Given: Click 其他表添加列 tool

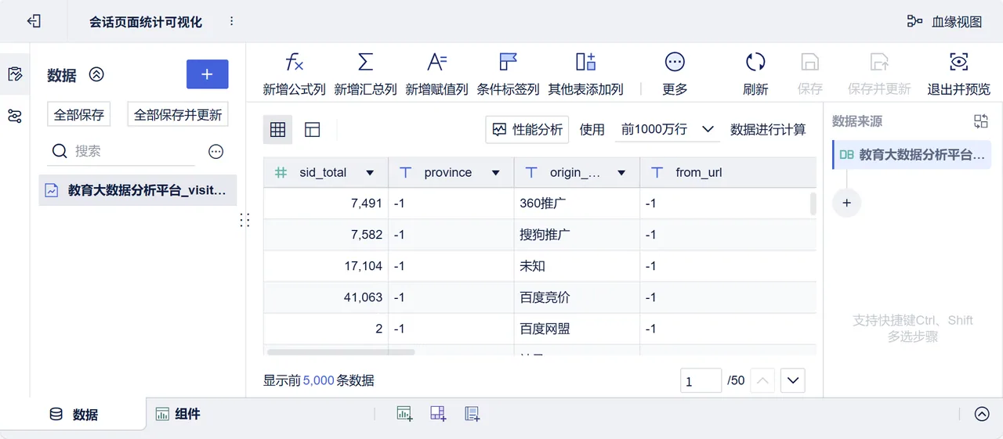Looking at the screenshot, I should coord(585,74).
